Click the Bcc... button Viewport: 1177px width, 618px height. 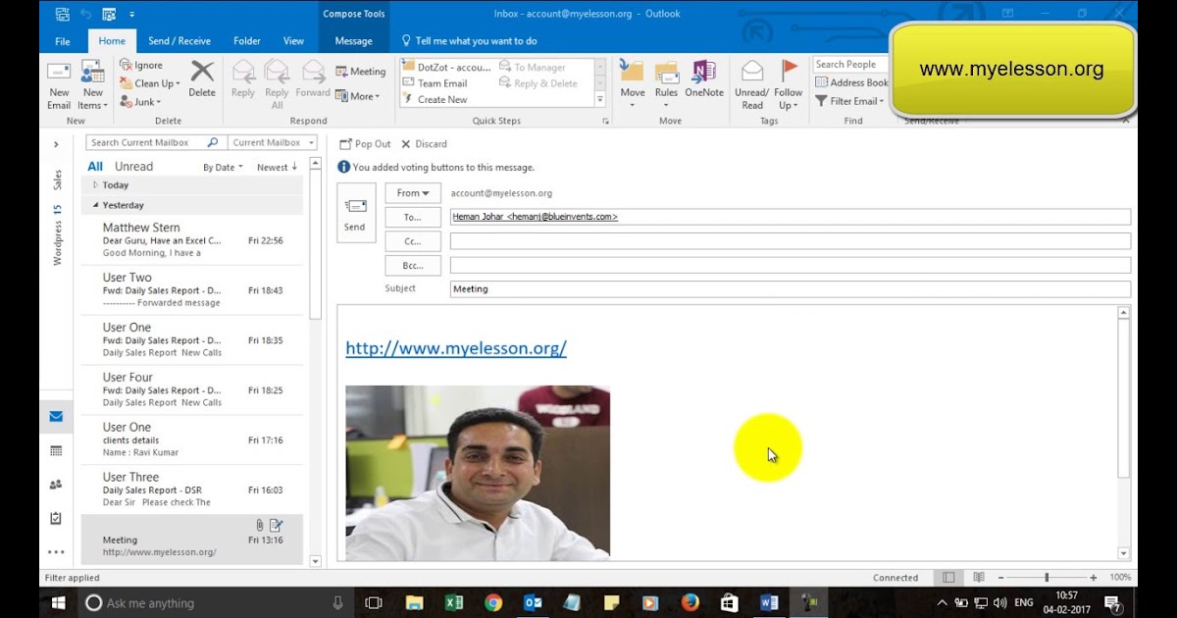(413, 266)
